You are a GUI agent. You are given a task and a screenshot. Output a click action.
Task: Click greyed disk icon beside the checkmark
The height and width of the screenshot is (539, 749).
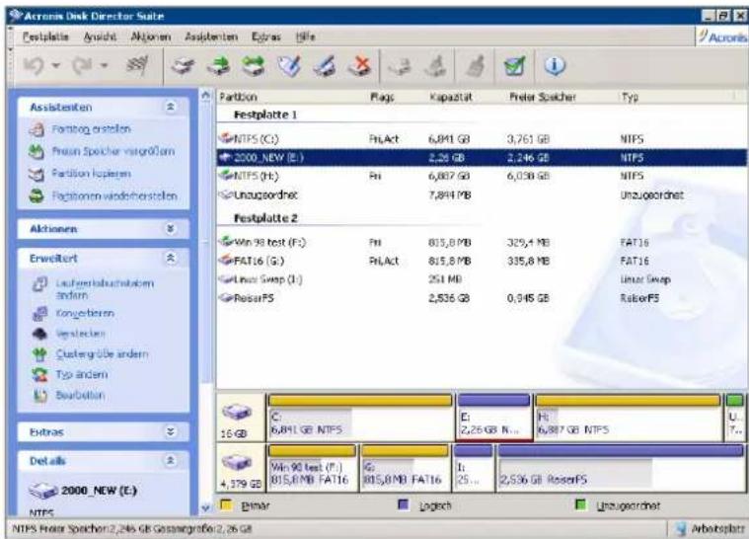pyautogui.click(x=477, y=66)
